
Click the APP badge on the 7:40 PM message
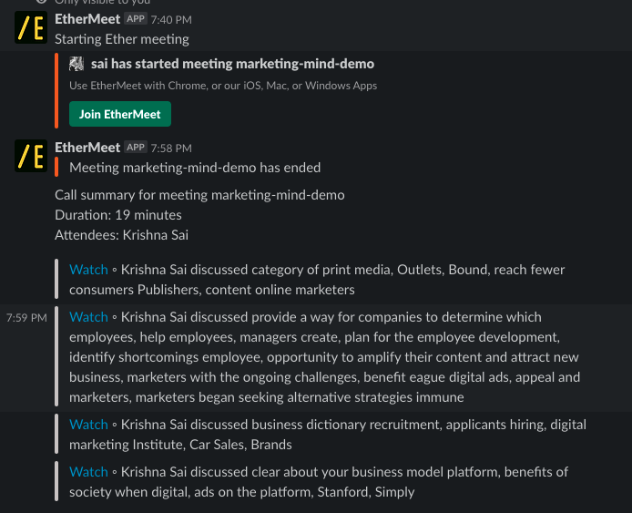tap(136, 19)
